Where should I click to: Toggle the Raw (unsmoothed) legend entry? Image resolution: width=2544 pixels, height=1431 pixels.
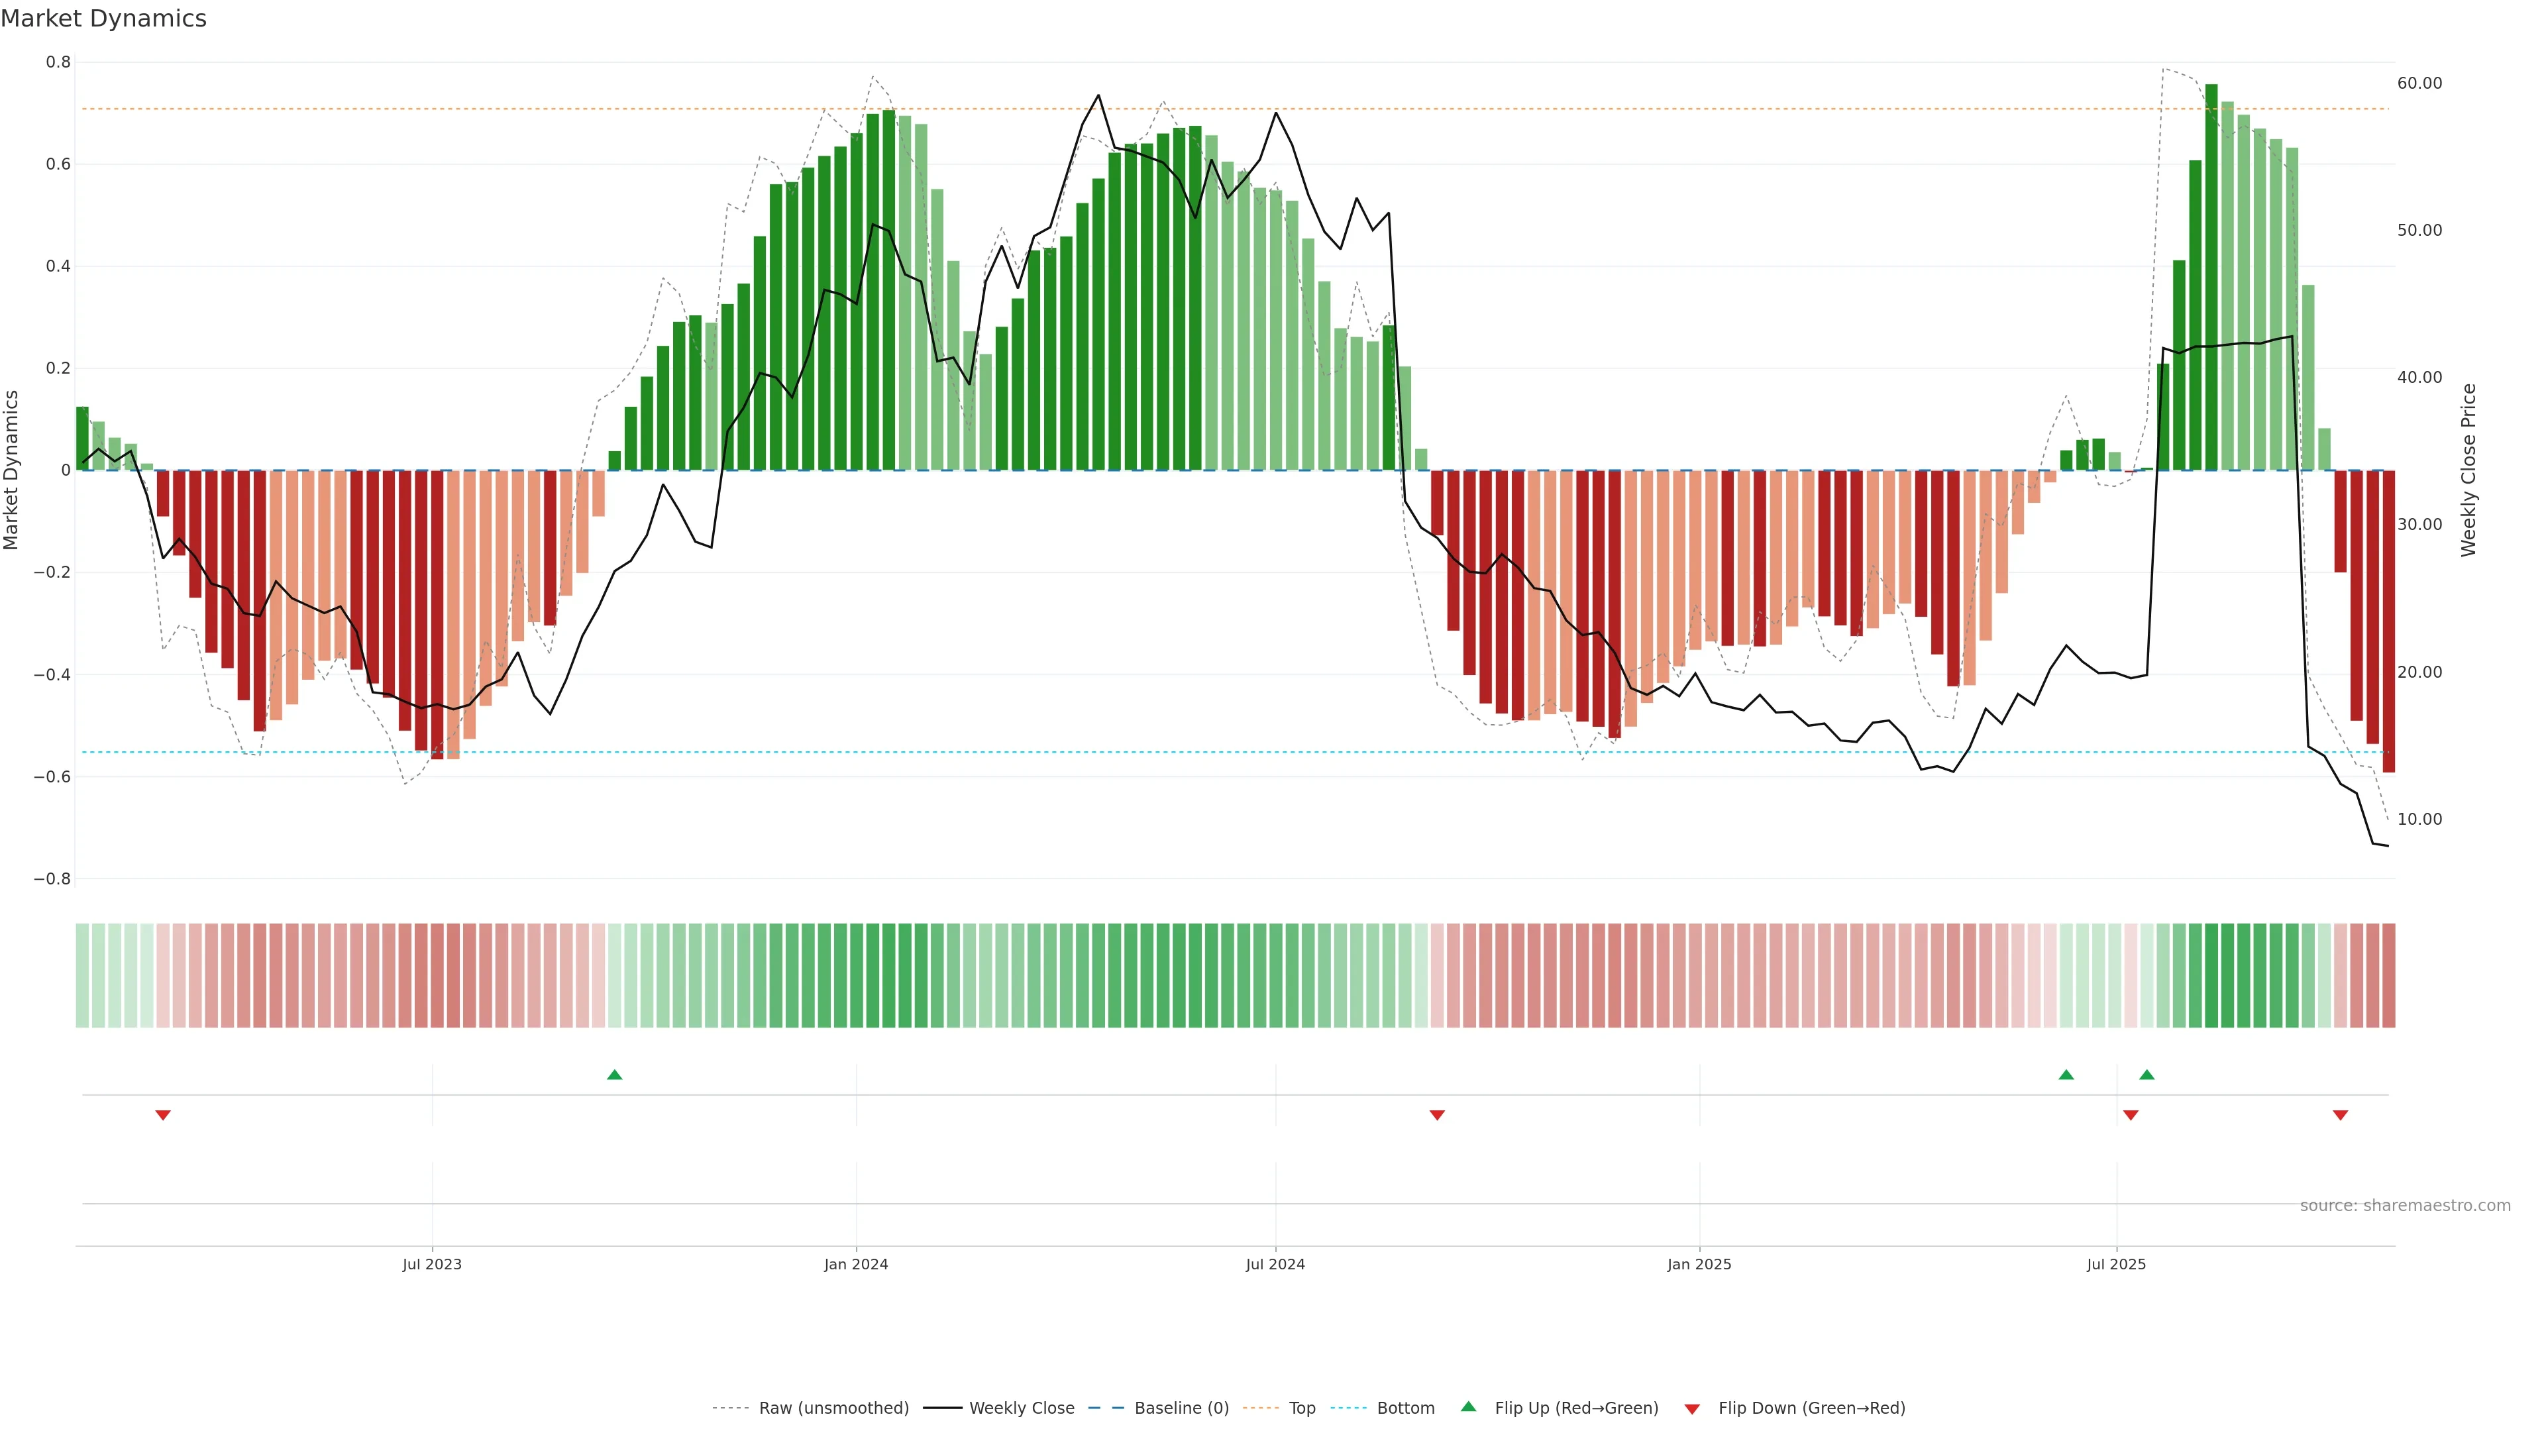833,1408
